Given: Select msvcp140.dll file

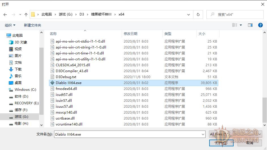Looking at the screenshot, I should (x=134, y=112).
